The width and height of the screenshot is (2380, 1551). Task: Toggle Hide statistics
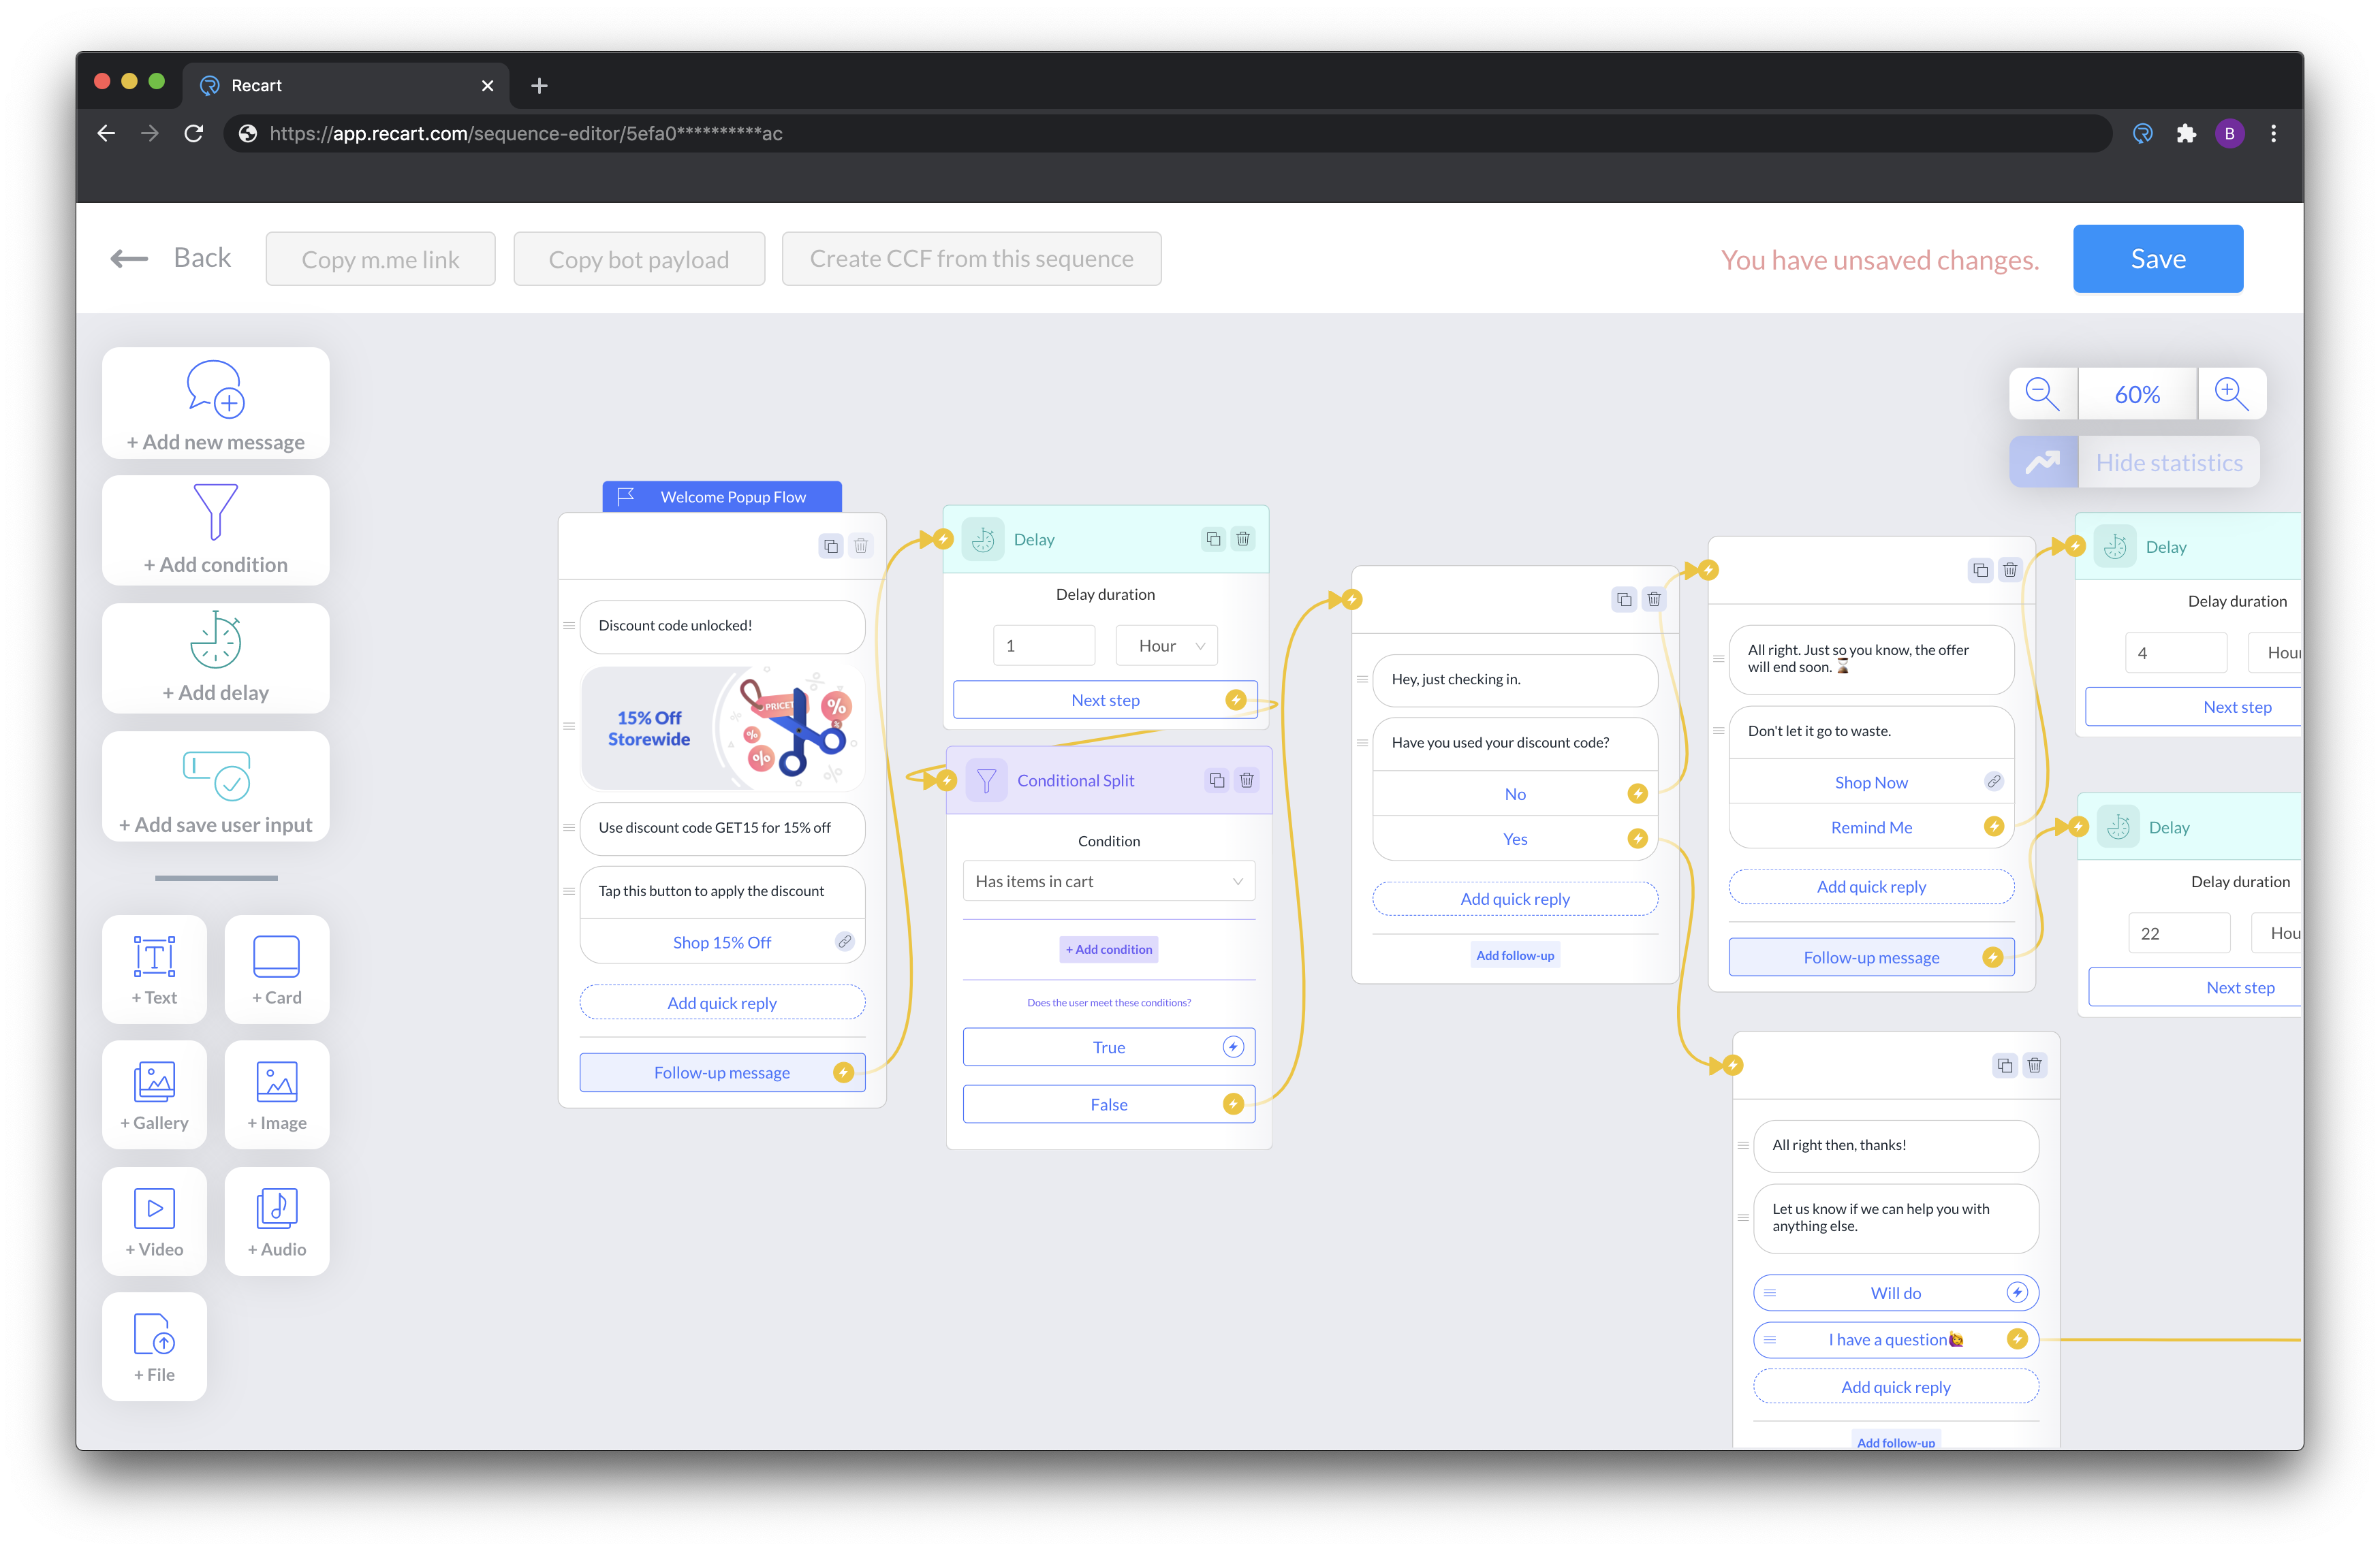2135,463
